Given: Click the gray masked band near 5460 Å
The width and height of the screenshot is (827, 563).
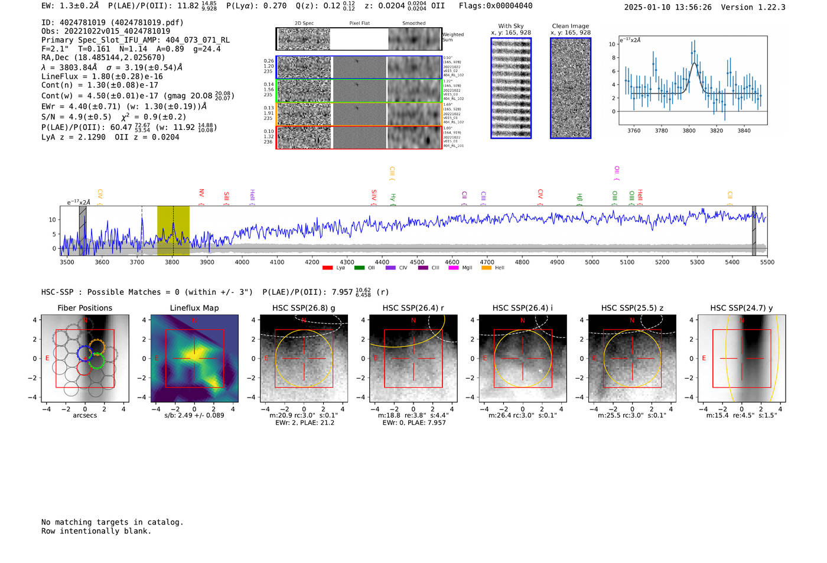Looking at the screenshot, I should click(754, 231).
